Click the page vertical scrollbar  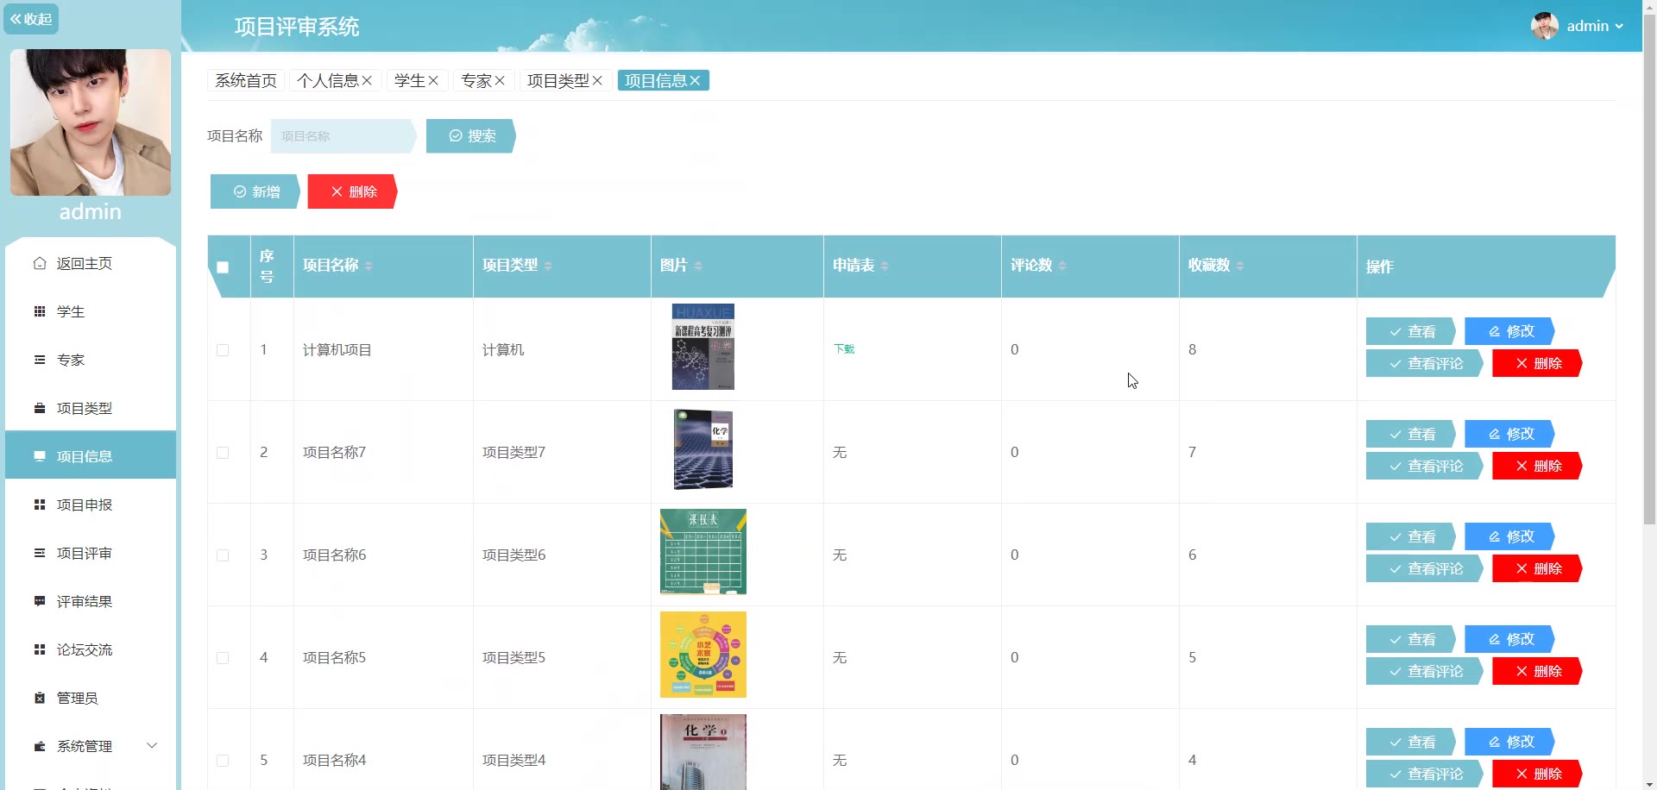(x=1649, y=267)
